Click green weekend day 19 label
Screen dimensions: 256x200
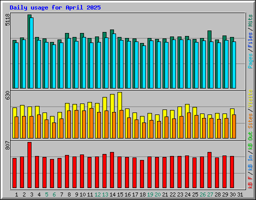coord(150,194)
